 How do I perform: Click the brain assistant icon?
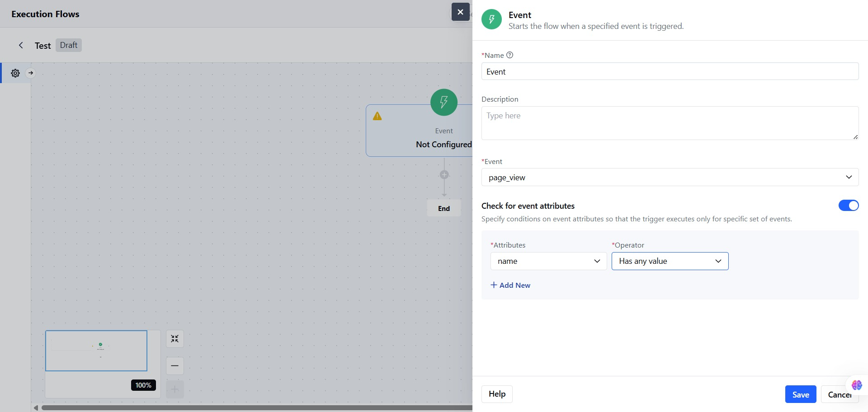[x=857, y=385]
